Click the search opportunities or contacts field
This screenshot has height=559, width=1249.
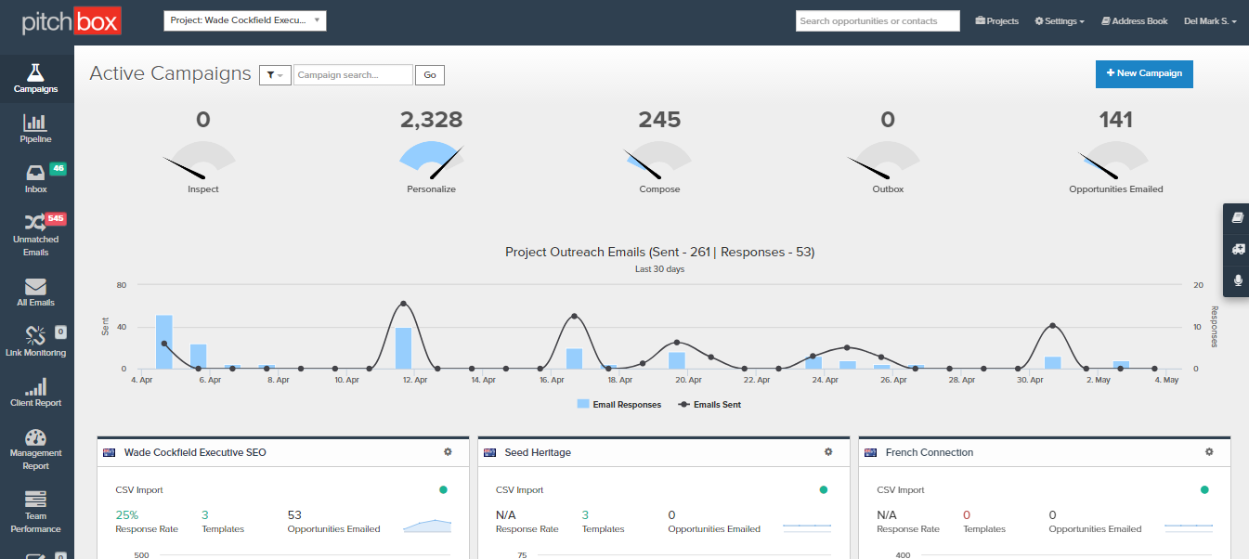[878, 21]
